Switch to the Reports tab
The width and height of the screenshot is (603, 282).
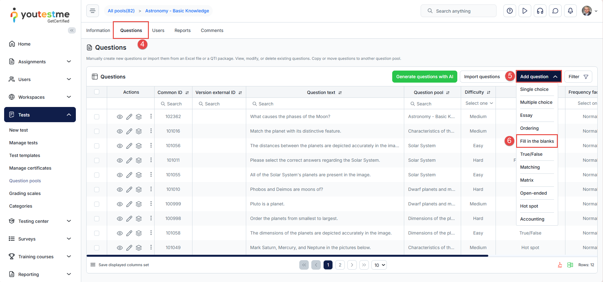point(182,30)
